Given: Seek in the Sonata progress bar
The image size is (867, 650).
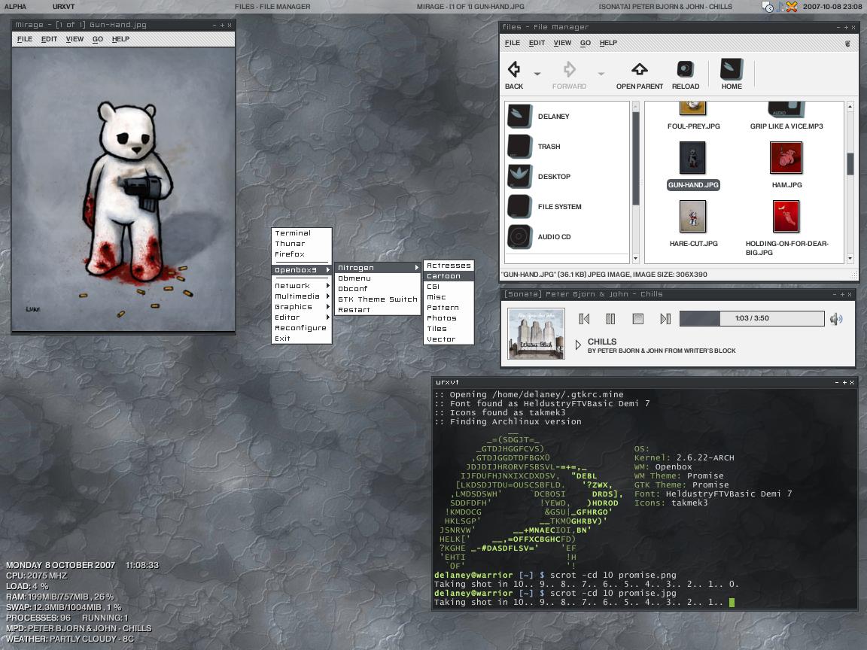Looking at the screenshot, I should 752,318.
